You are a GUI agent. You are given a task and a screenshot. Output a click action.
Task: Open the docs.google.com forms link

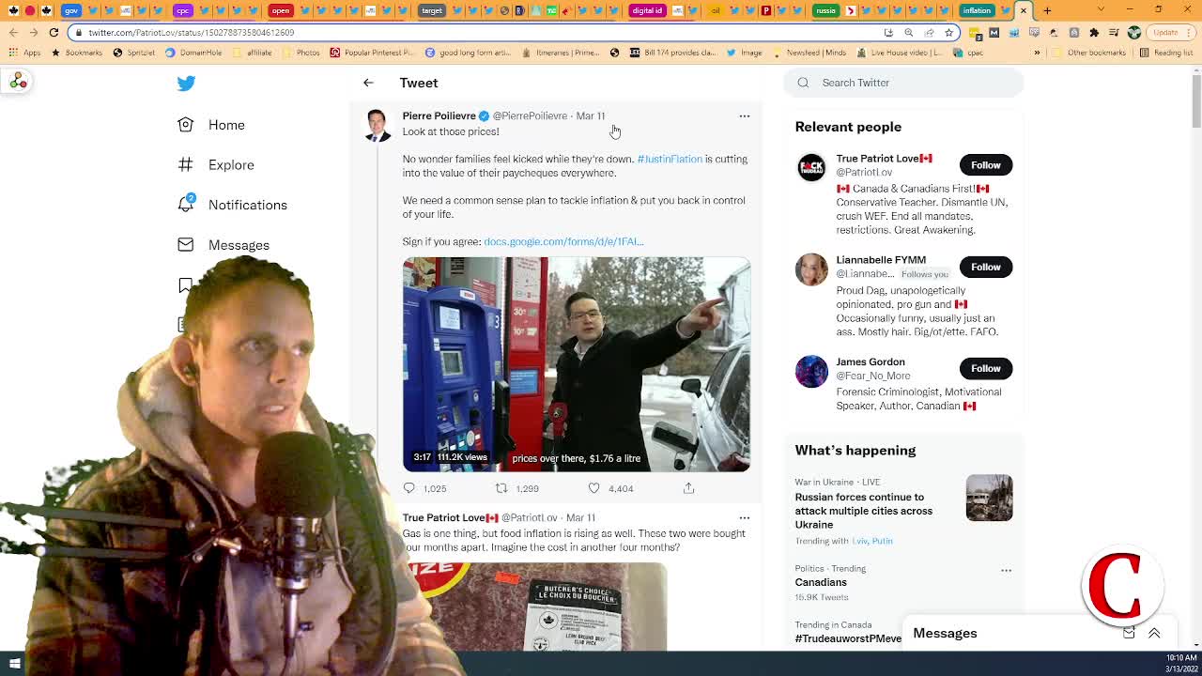[563, 241]
